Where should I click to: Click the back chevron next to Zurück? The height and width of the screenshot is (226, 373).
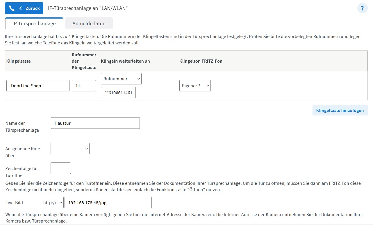[x=21, y=8]
